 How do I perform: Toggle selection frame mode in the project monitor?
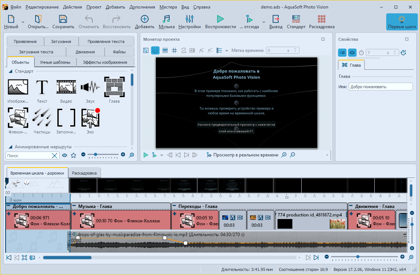[x=146, y=50]
